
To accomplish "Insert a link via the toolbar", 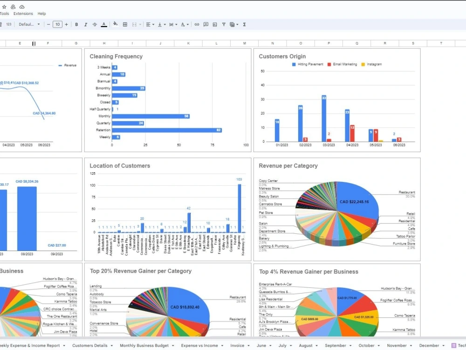I will click(197, 24).
